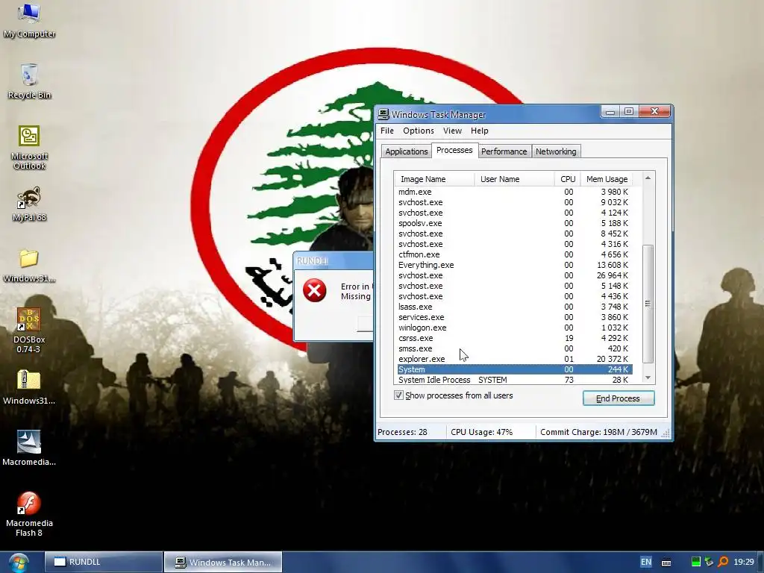Click the End Process button
The image size is (764, 573).
pos(619,398)
